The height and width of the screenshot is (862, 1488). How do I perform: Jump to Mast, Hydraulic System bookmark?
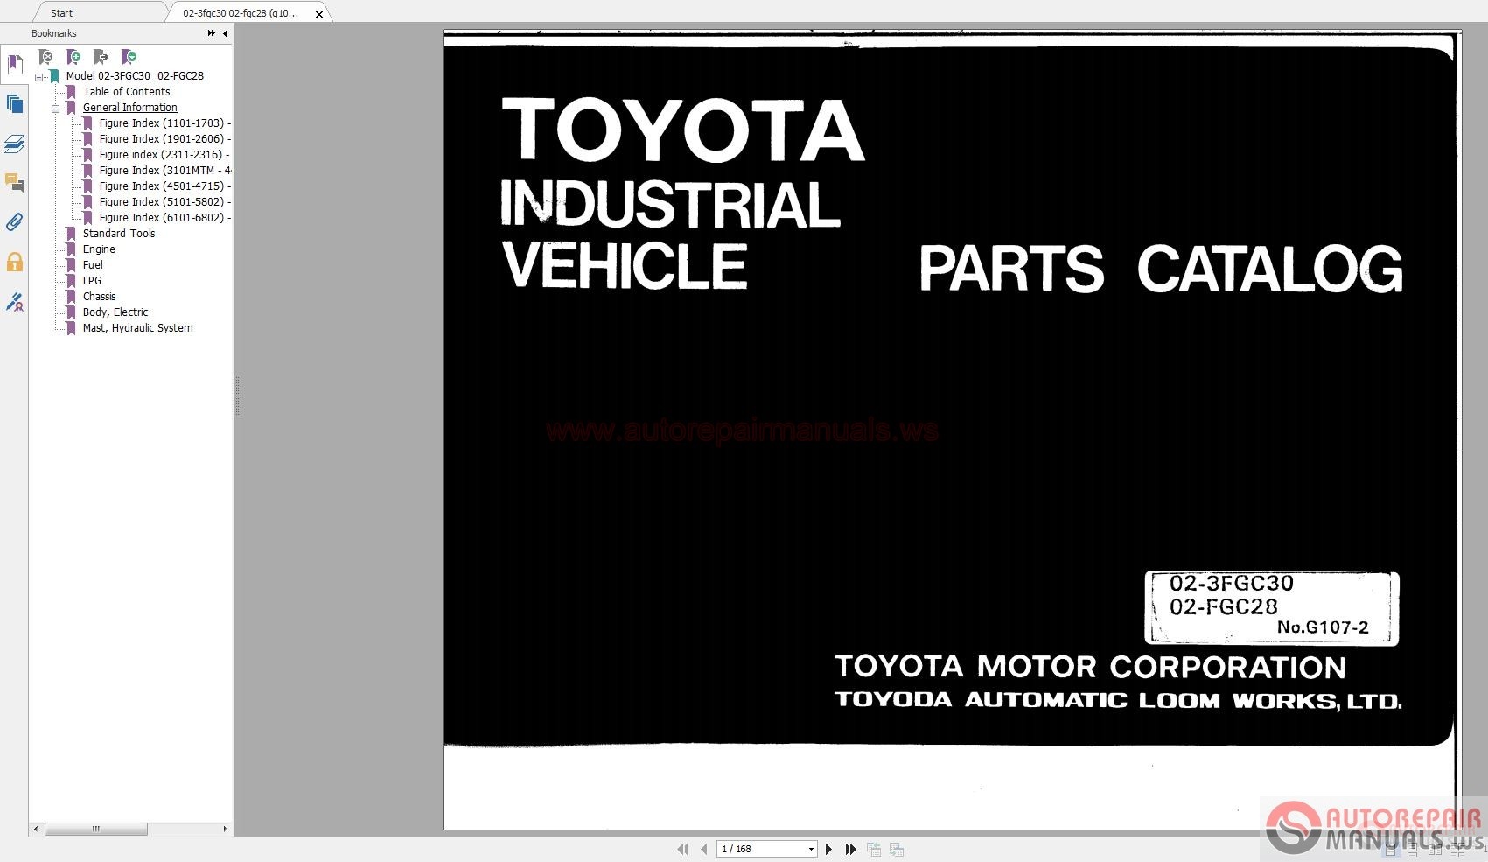[x=137, y=328]
